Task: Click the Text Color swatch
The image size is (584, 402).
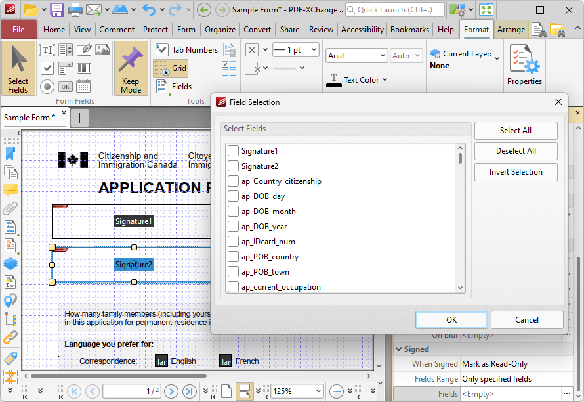Action: click(x=334, y=80)
